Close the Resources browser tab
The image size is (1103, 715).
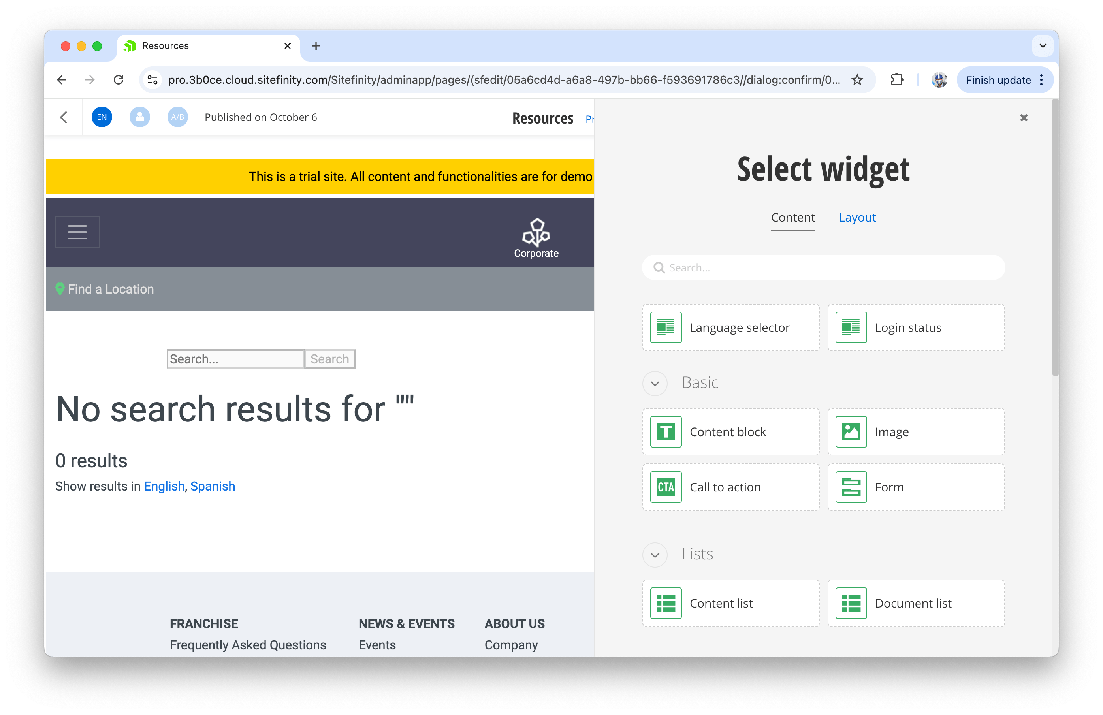(287, 46)
